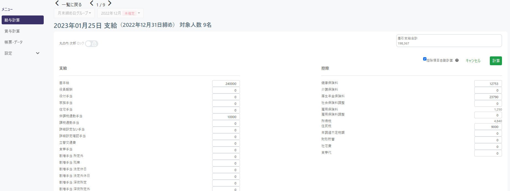Select 給与計算 in the sidebar menu

coord(23,20)
